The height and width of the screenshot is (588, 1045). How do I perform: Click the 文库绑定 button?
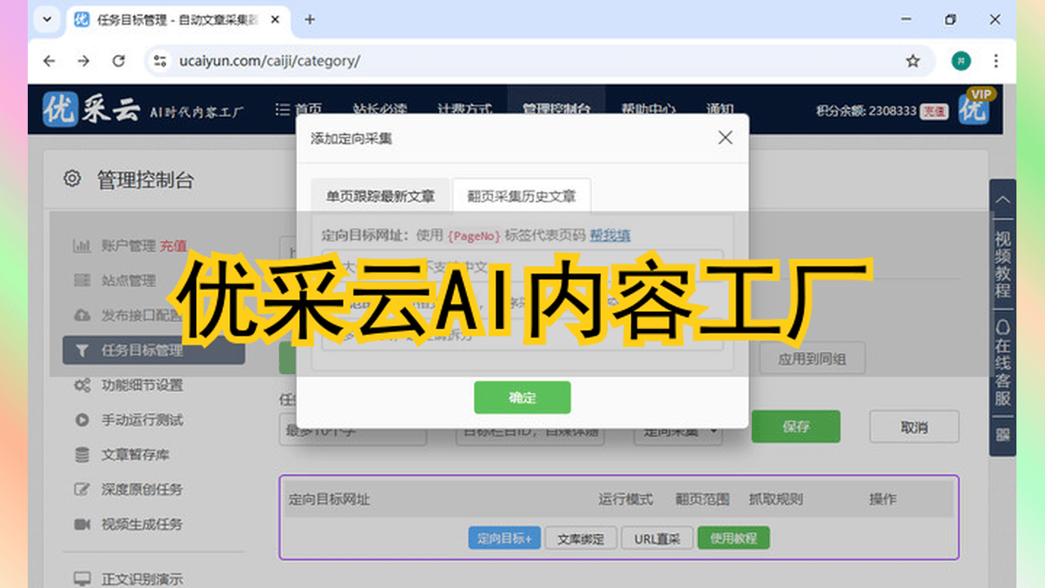tap(580, 538)
